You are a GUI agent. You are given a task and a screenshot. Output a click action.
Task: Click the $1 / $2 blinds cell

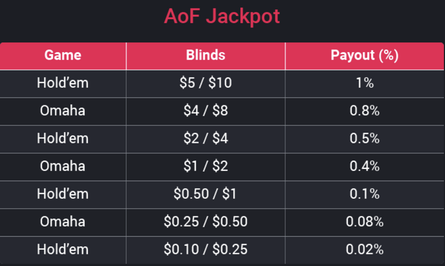pos(205,166)
